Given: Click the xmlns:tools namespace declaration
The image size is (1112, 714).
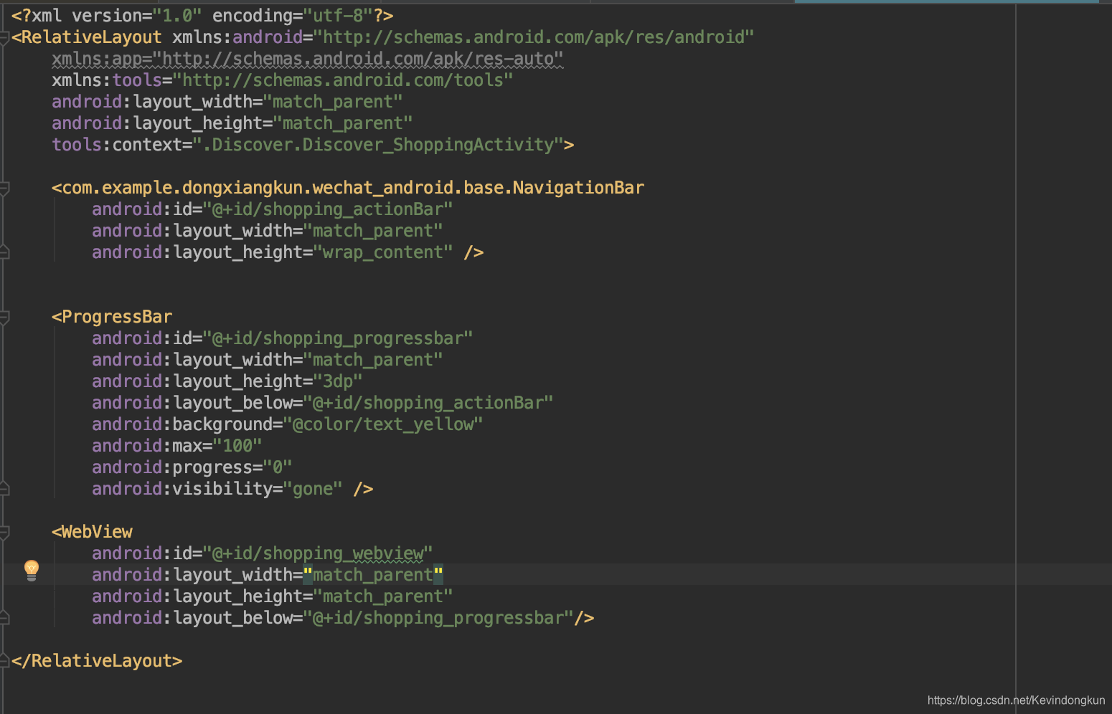Looking at the screenshot, I should [x=283, y=80].
